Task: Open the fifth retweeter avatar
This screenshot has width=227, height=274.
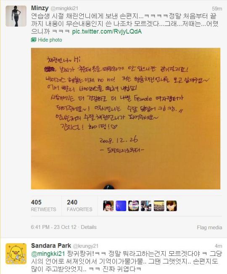Action: pyautogui.click(x=159, y=206)
